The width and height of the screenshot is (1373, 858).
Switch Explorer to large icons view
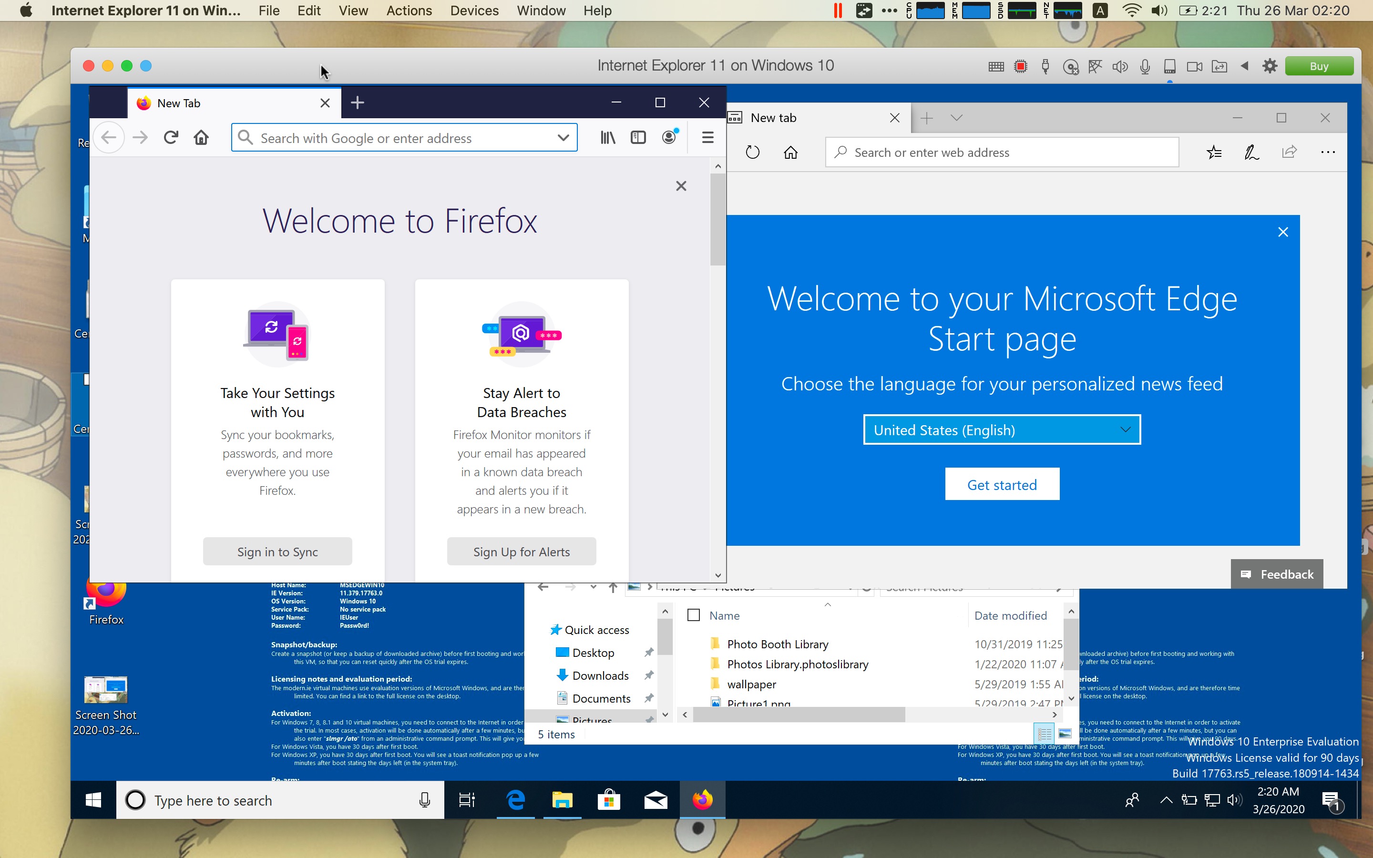(1065, 733)
